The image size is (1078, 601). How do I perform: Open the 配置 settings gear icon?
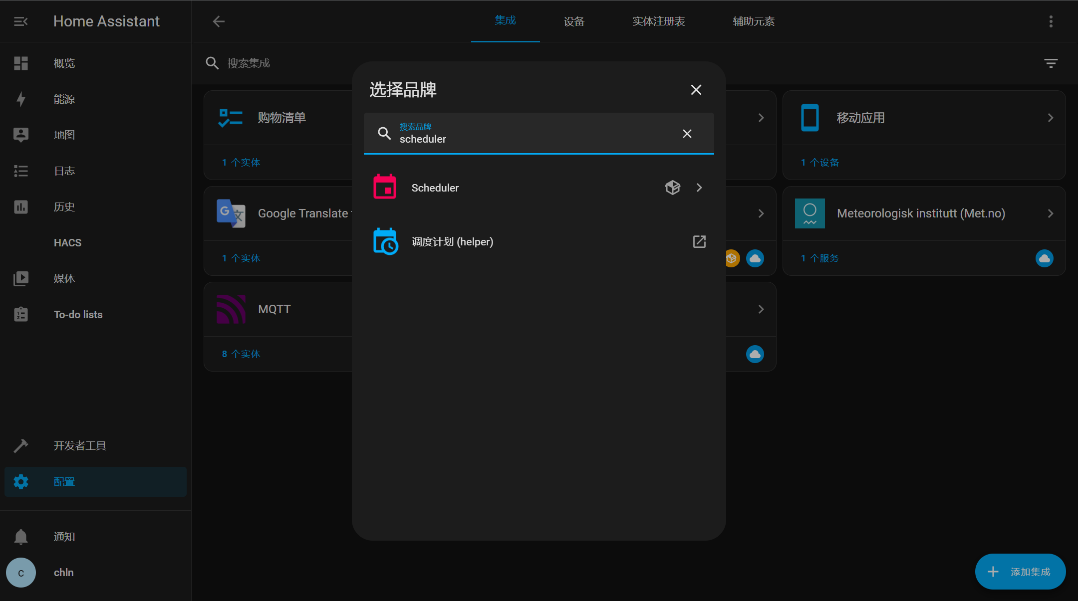coord(20,482)
